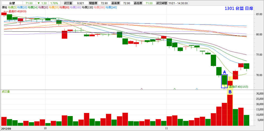Click the 成交時間 header label
Viewport: 264px width, 131px height.
tap(161, 3)
